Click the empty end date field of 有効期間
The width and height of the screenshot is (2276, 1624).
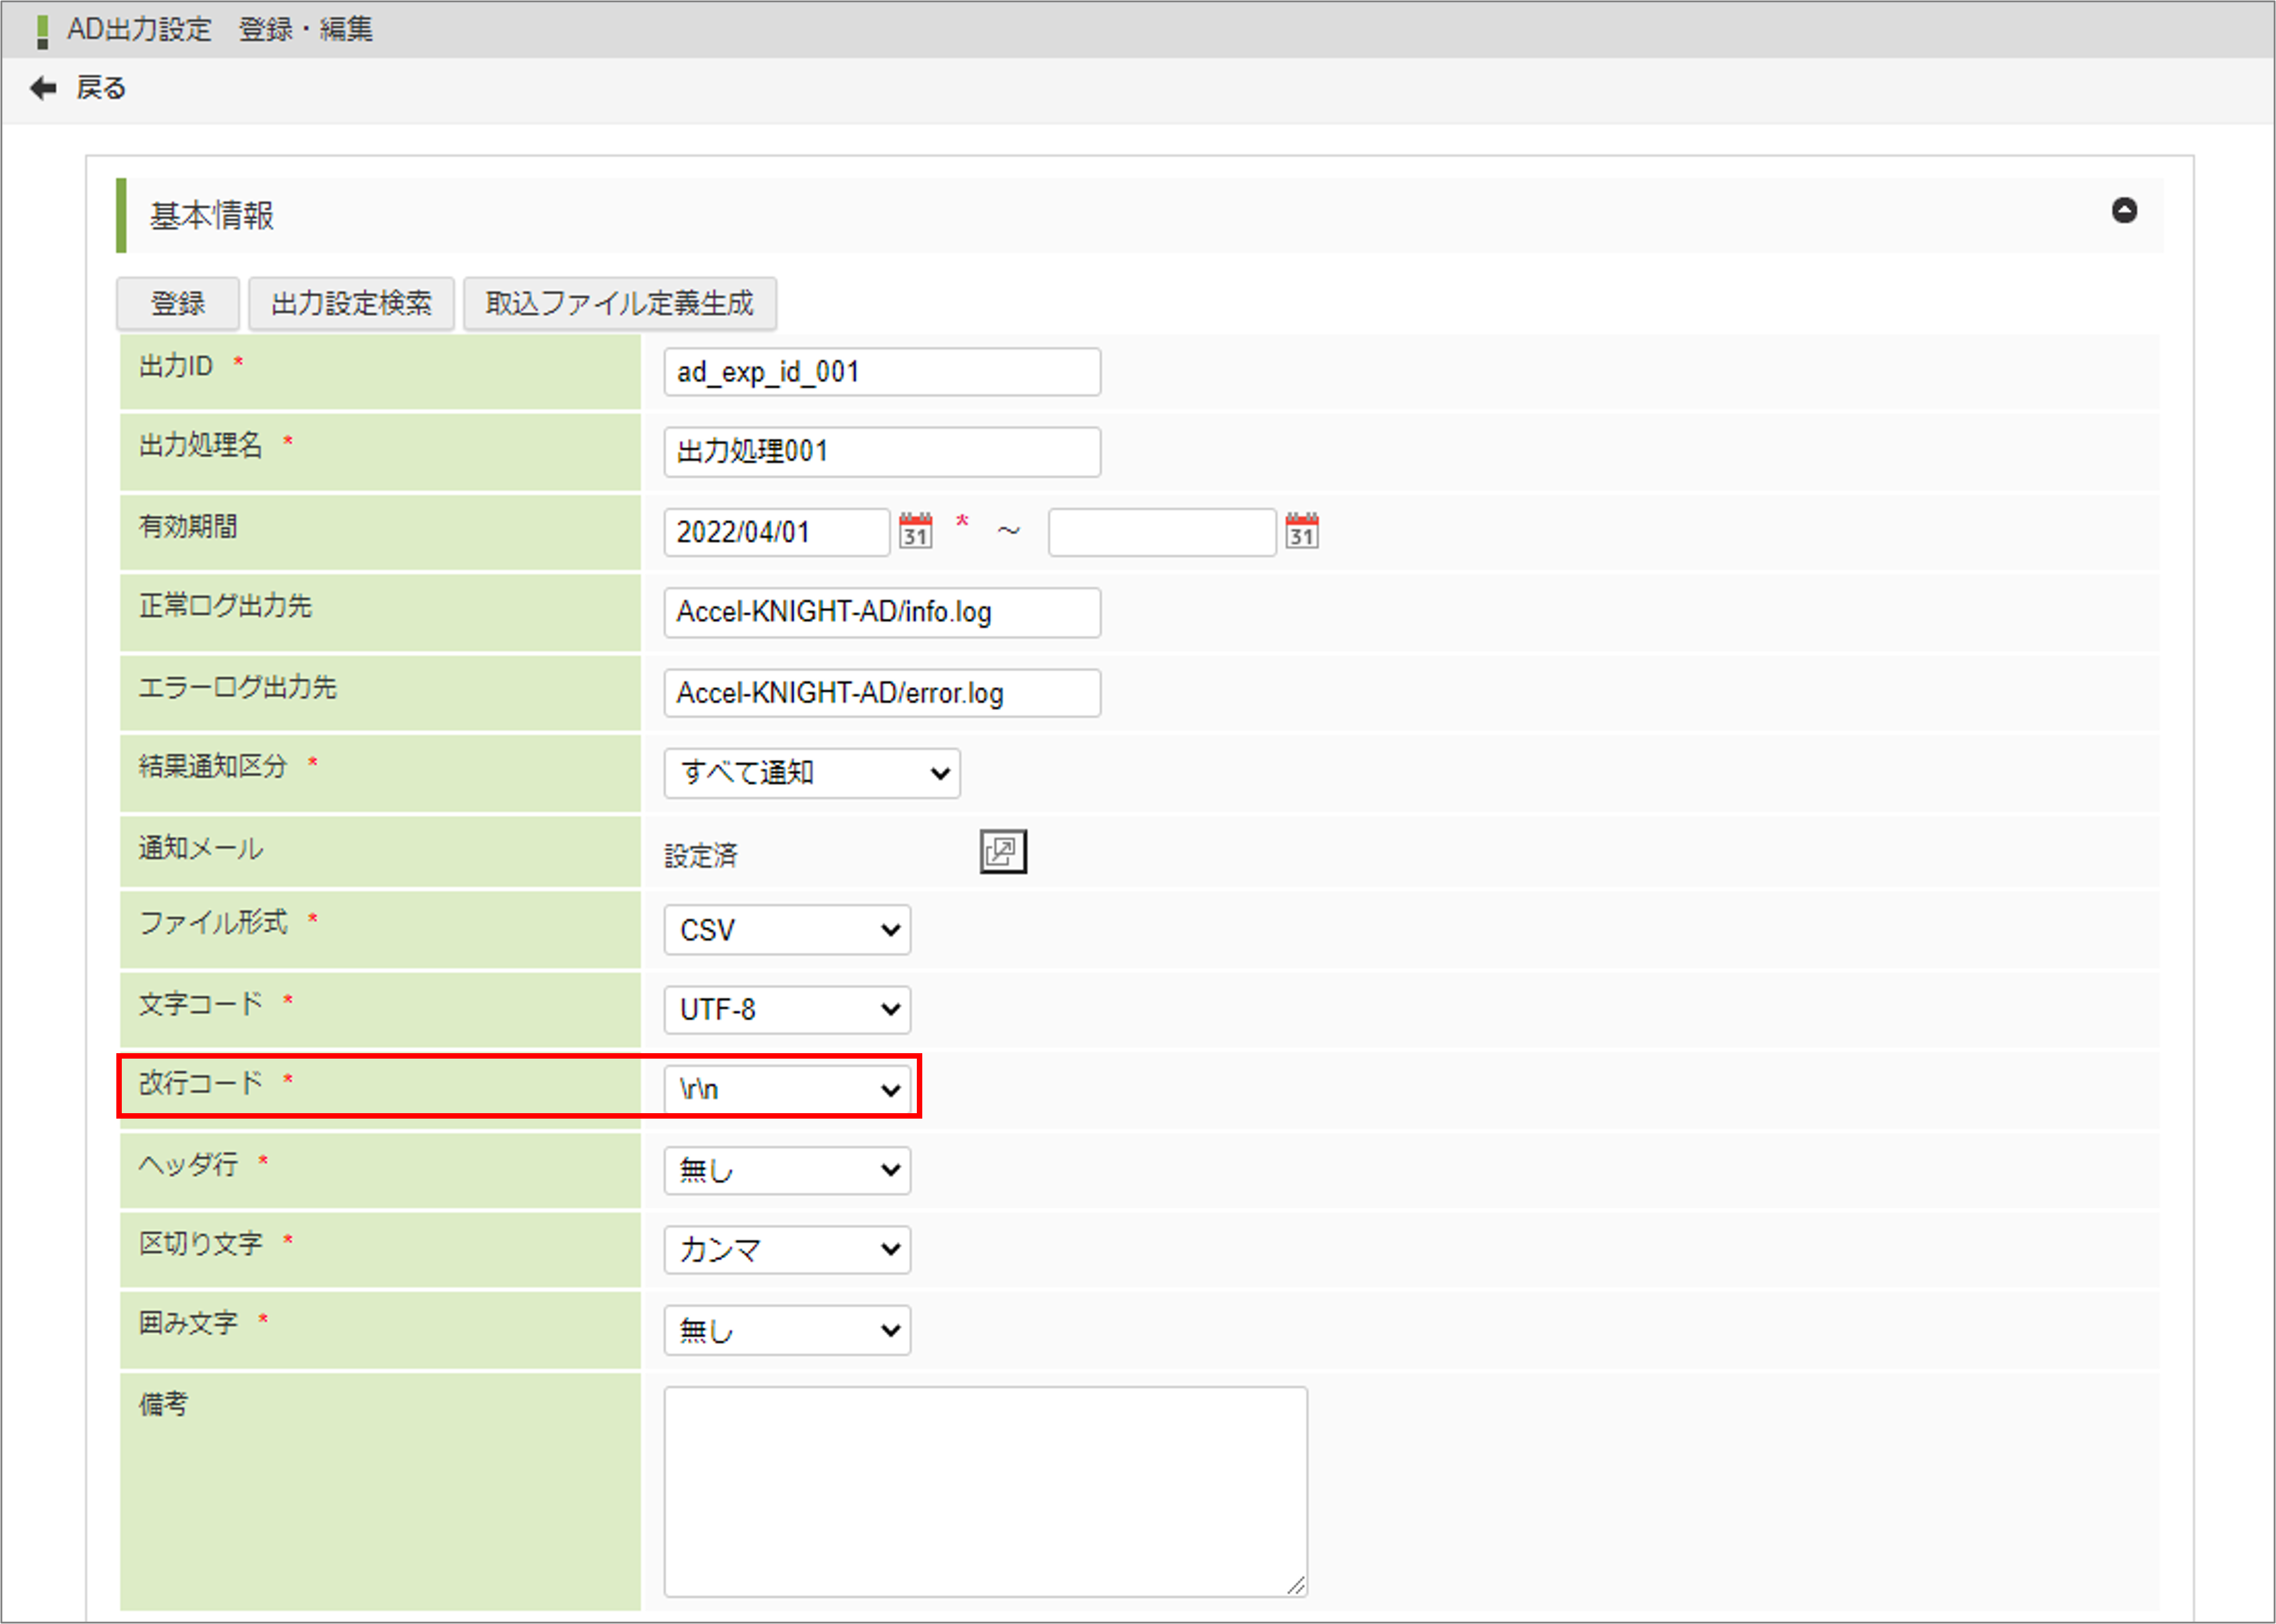[x=1161, y=531]
